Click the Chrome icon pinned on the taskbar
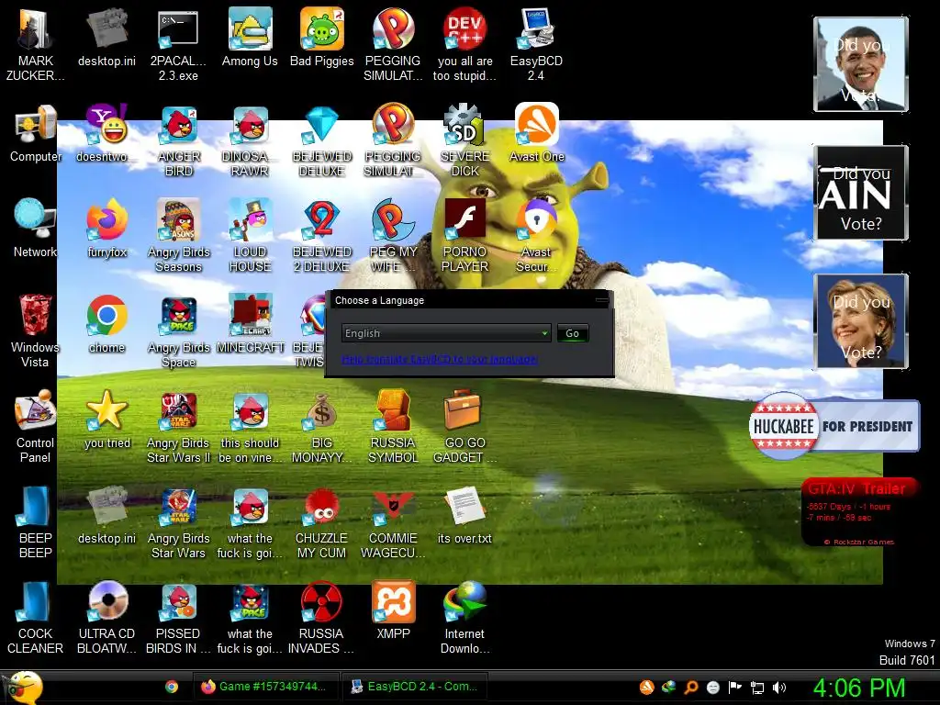The image size is (940, 705). [x=172, y=687]
